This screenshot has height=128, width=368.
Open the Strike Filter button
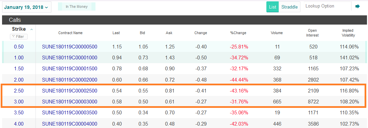(x=19, y=37)
